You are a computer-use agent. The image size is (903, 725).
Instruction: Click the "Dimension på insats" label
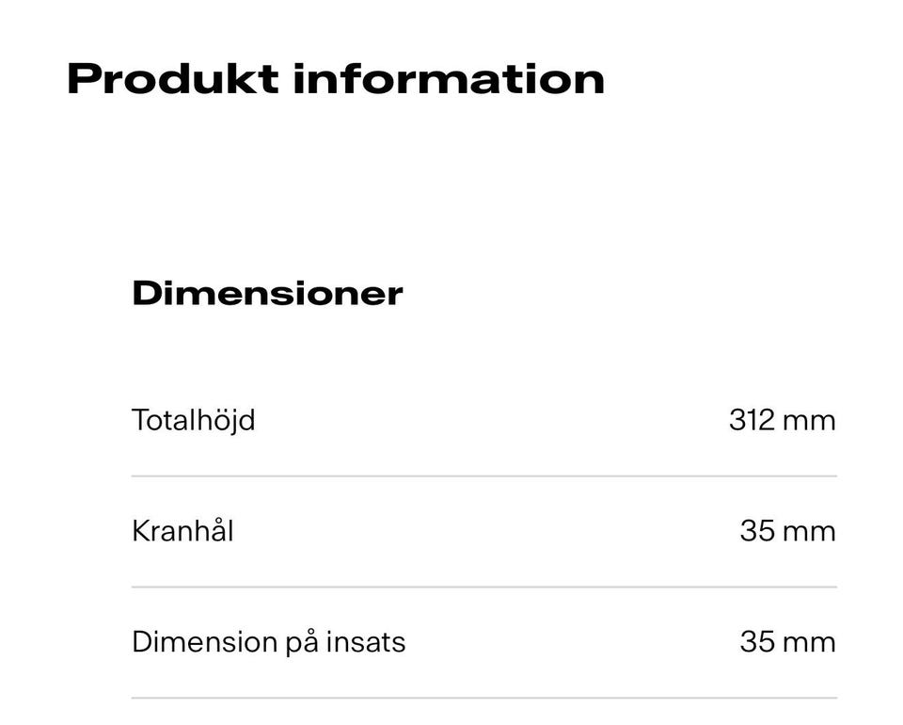(269, 642)
